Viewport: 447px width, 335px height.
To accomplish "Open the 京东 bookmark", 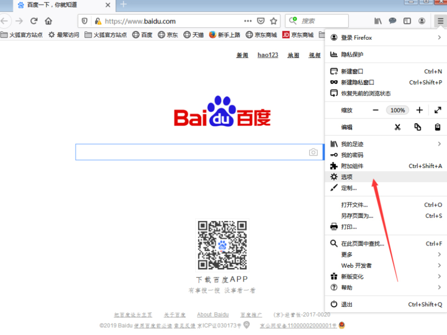I will [168, 35].
